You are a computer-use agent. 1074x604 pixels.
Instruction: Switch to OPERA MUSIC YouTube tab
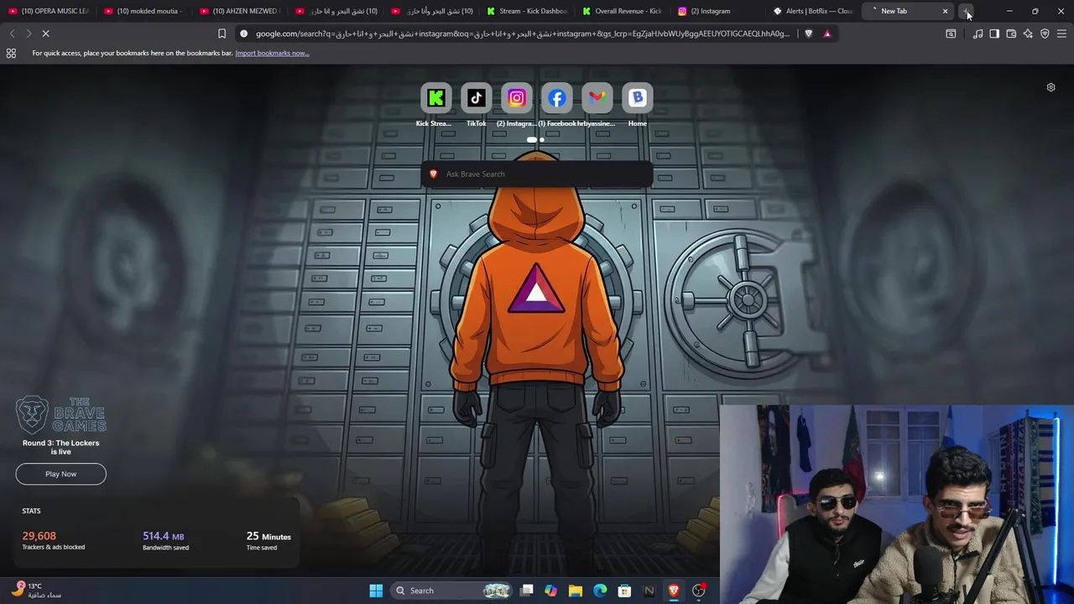[x=48, y=11]
